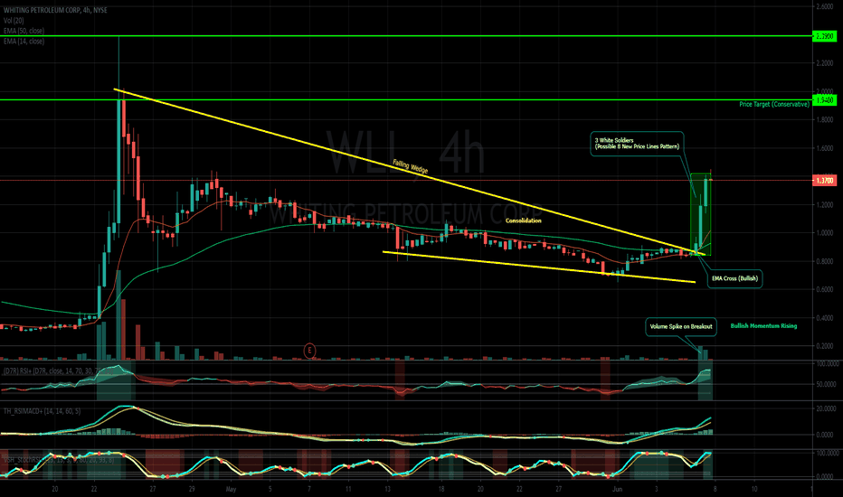The image size is (843, 497).
Task: Click the 0.4000 value on price scale
Action: click(x=825, y=317)
